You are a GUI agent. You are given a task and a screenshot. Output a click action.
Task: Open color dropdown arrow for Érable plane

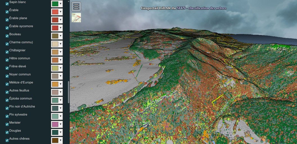(x=60, y=20)
